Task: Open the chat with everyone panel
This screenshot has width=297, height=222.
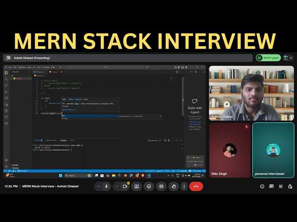Action: [271, 186]
